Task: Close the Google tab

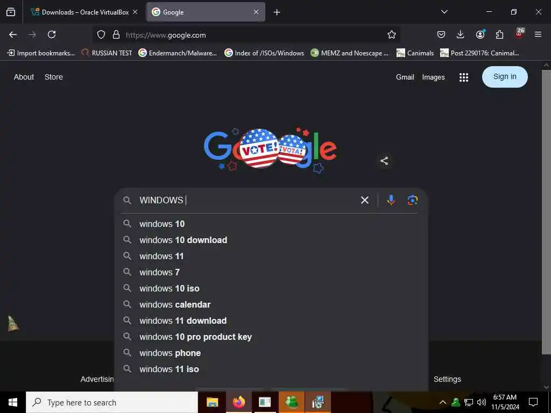Action: pos(256,12)
